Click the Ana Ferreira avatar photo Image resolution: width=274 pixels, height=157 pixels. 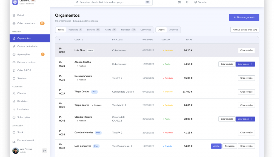16,150
